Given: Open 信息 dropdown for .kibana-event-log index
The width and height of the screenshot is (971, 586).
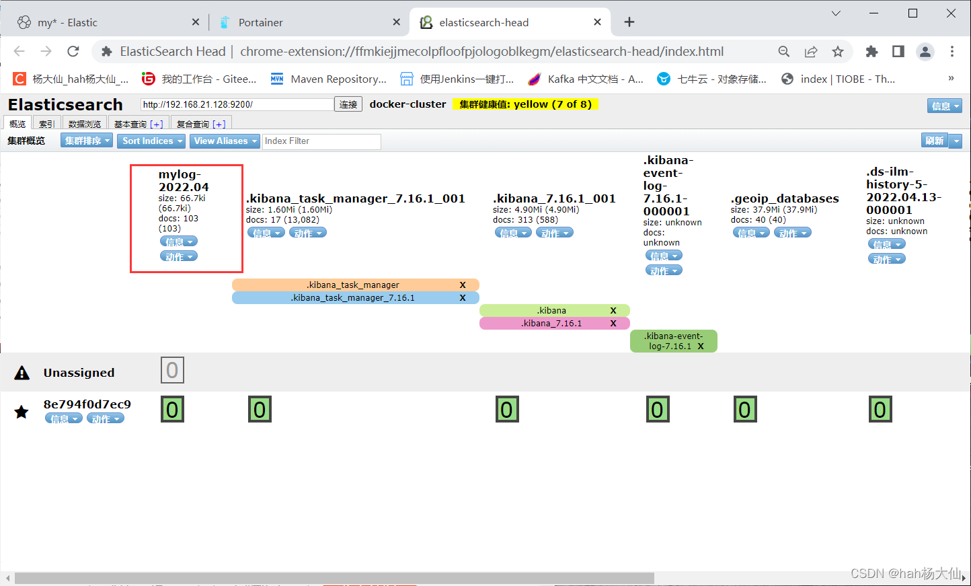Looking at the screenshot, I should point(664,256).
